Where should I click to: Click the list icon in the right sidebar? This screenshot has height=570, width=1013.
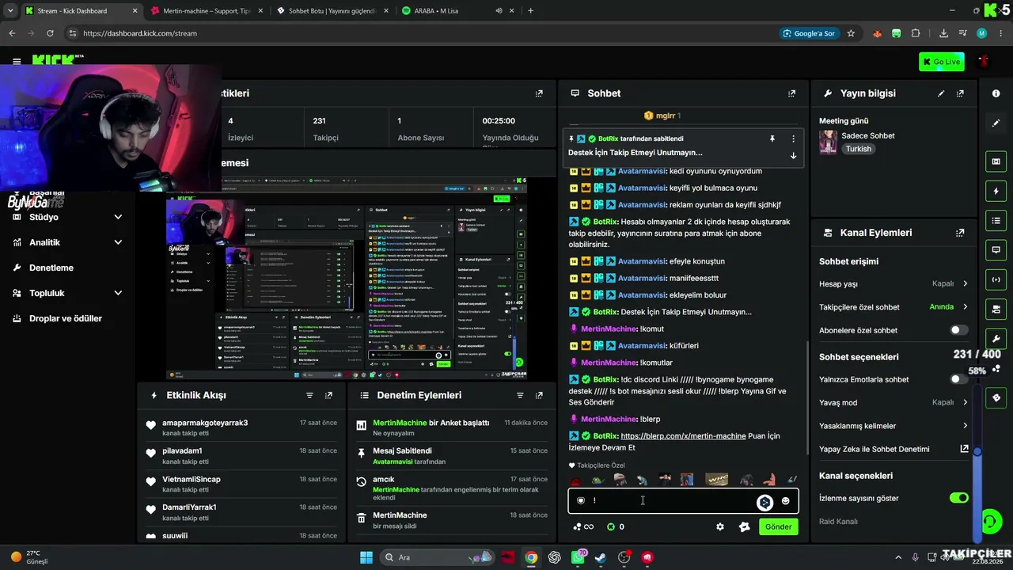(996, 220)
